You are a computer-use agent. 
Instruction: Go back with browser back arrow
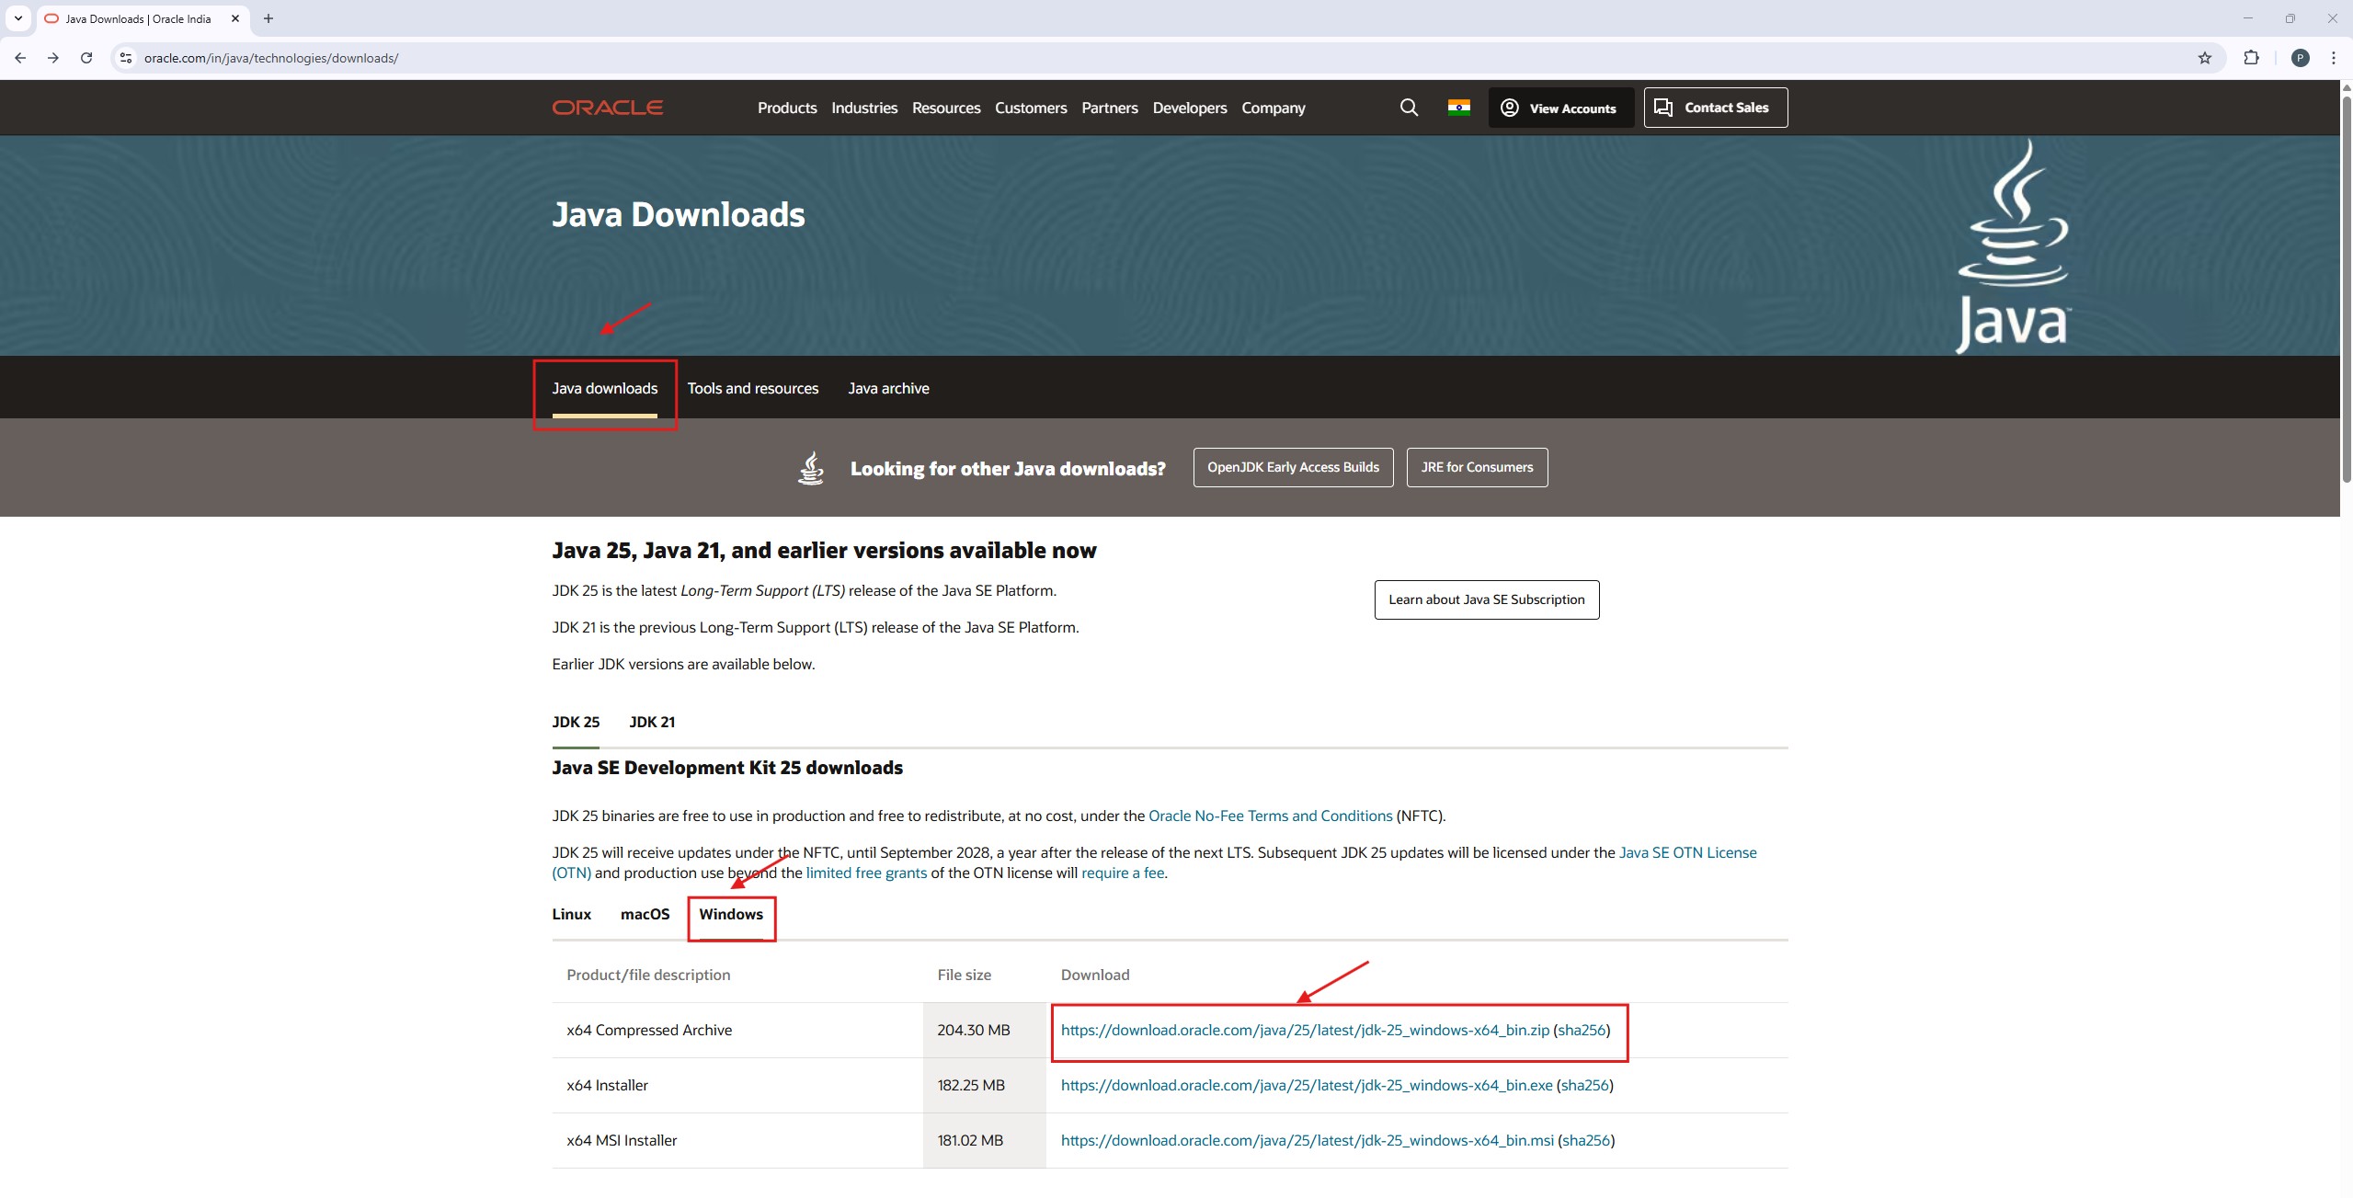click(20, 58)
